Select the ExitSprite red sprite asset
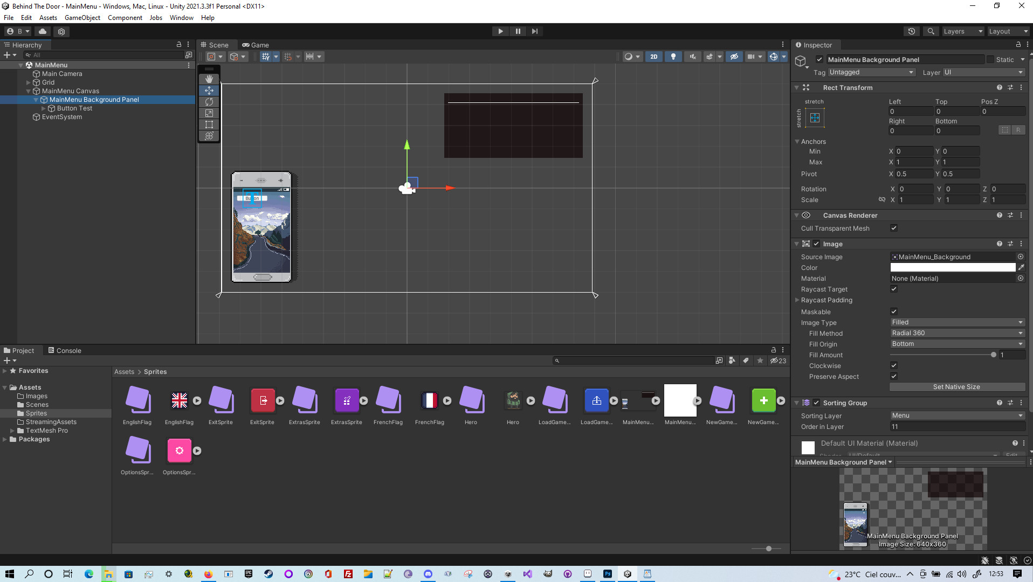Screen dimensions: 1033x582 coord(263,400)
